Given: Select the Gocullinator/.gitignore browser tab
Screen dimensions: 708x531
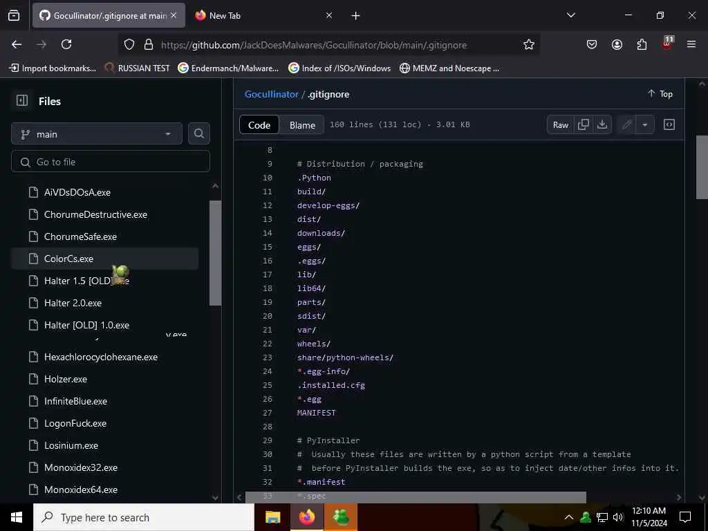Looking at the screenshot, I should (109, 15).
